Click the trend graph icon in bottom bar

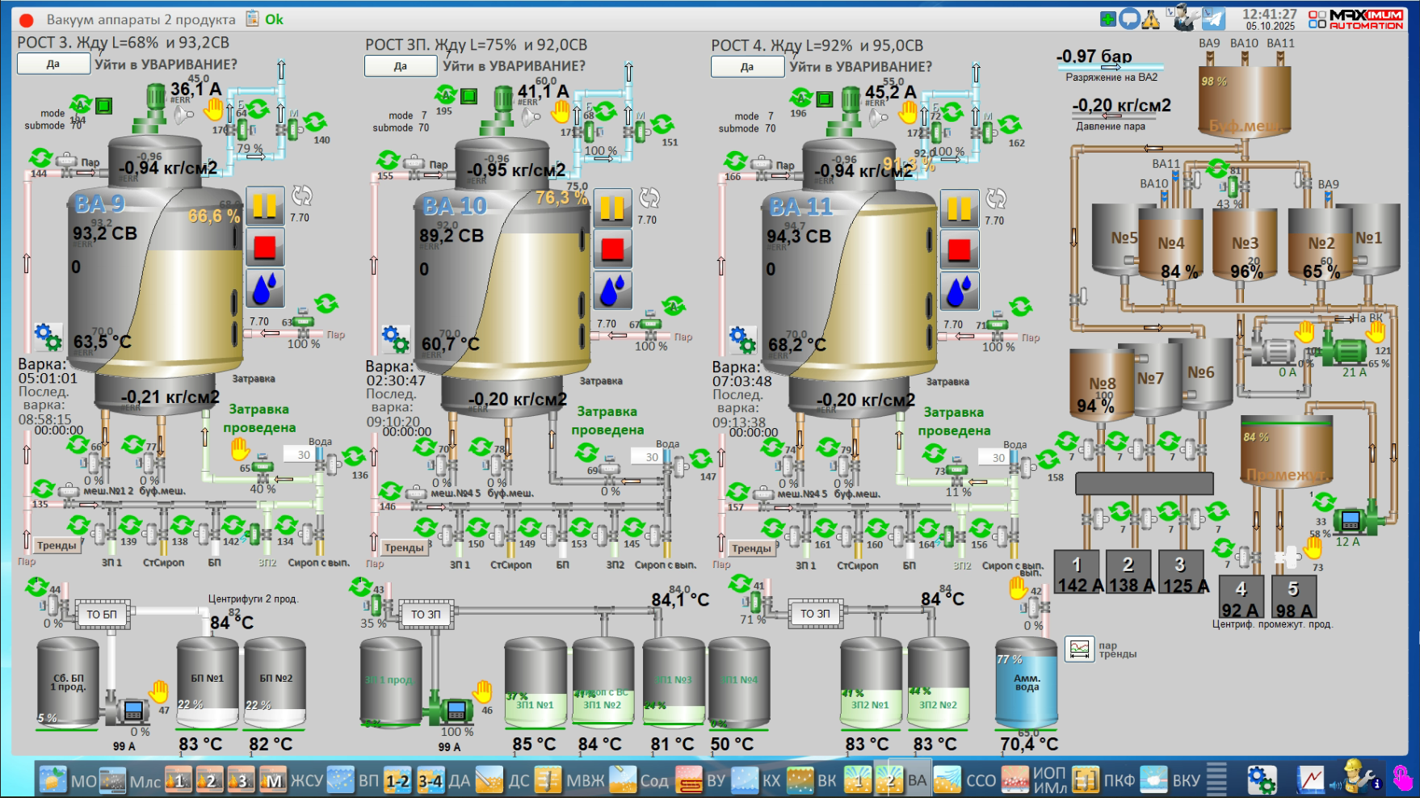tap(1310, 780)
